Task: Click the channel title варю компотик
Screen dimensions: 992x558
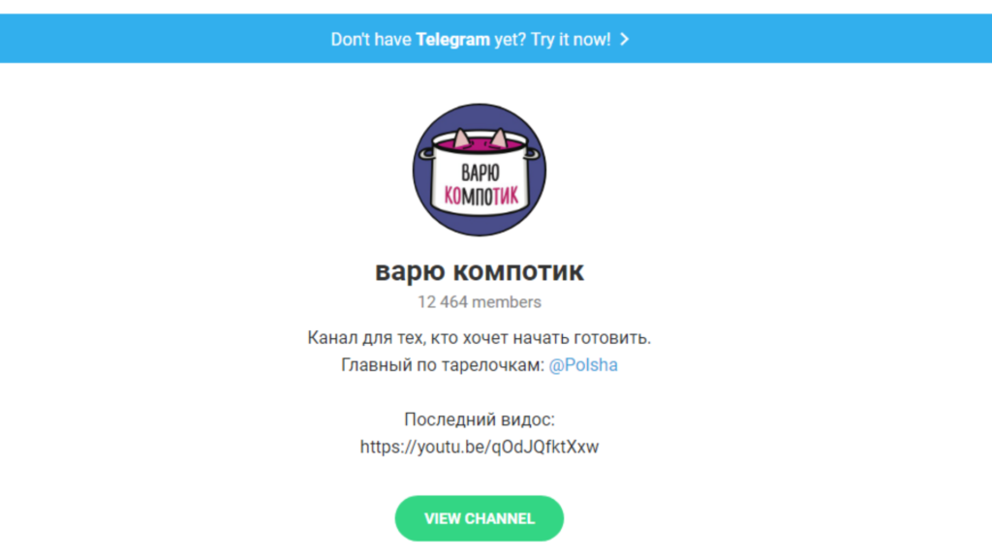Action: click(480, 271)
